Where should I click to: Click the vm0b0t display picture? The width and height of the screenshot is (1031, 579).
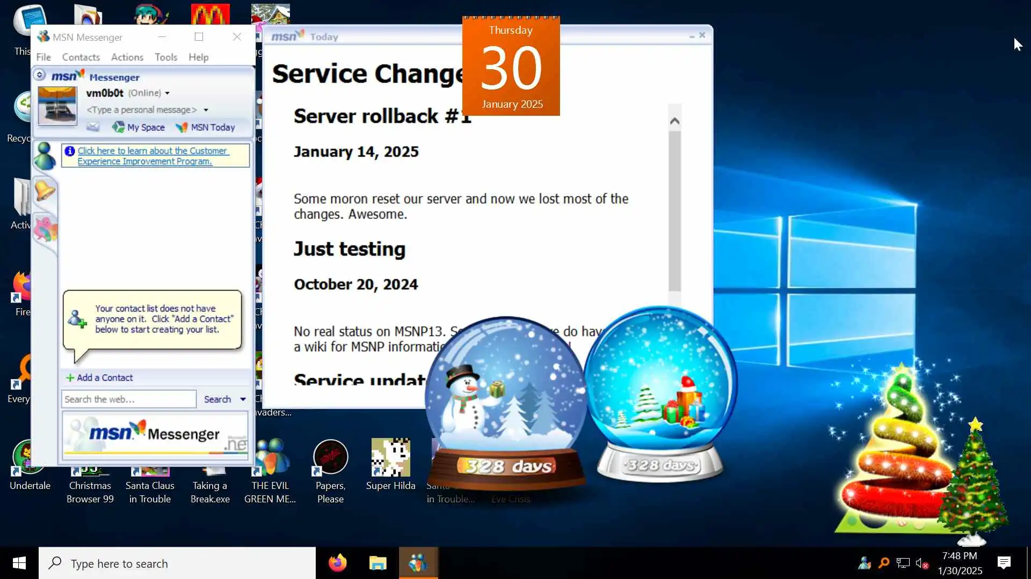click(x=57, y=106)
